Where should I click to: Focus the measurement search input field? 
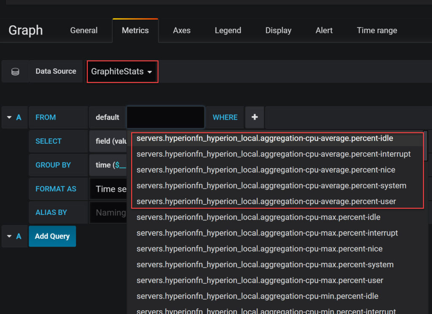[x=165, y=117]
